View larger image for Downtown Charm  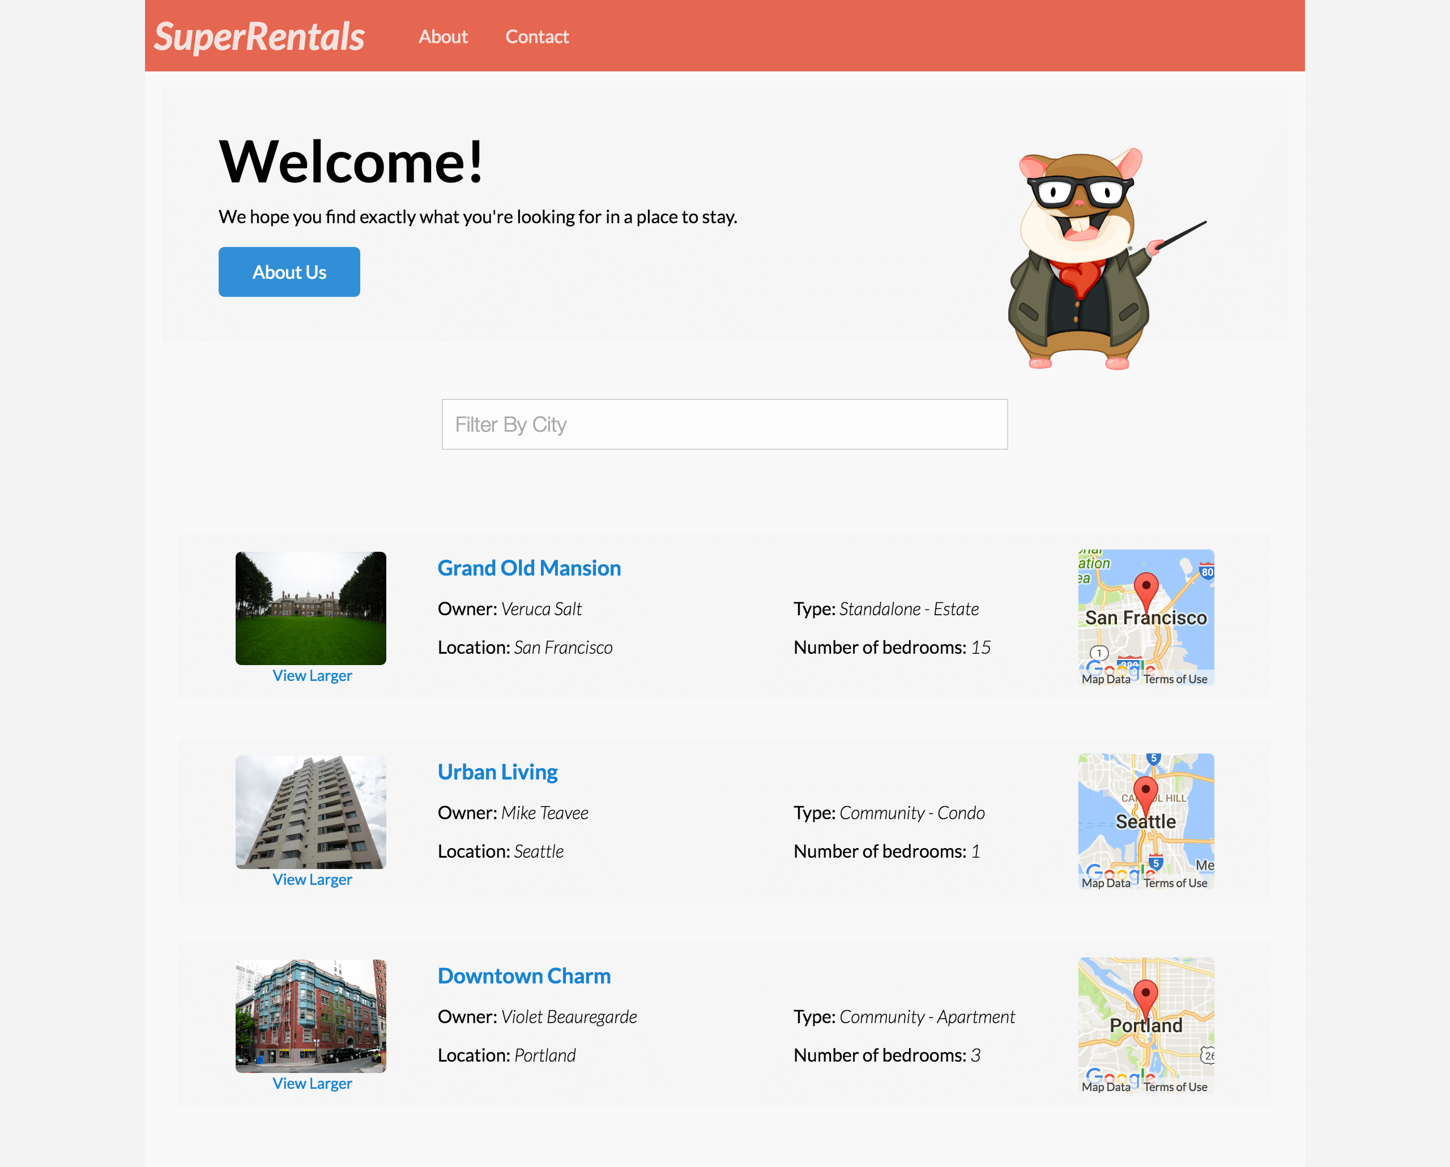(x=312, y=1083)
